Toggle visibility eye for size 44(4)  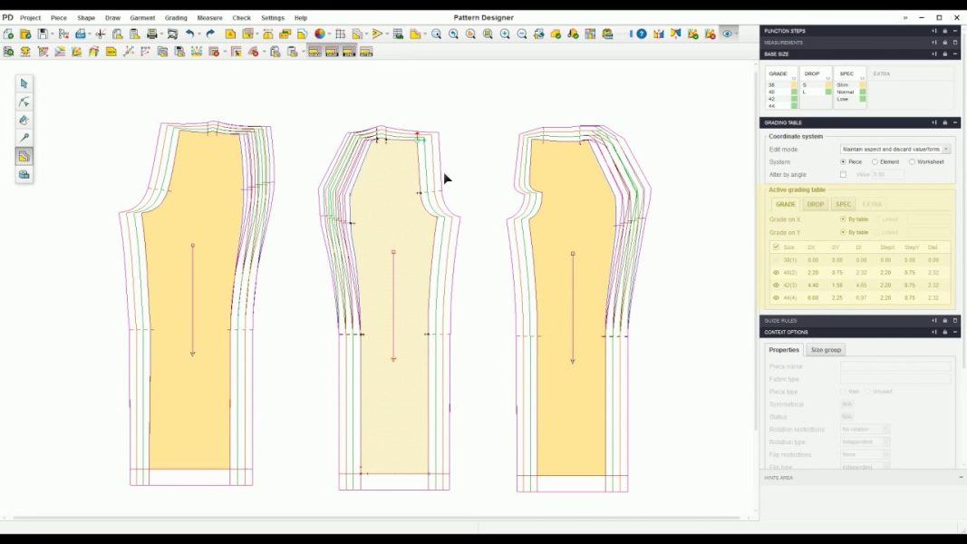pos(776,298)
